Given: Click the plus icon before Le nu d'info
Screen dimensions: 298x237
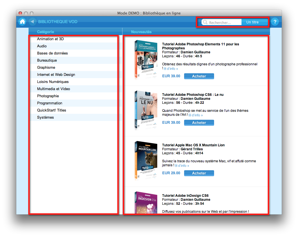Looking at the screenshot, I should pyautogui.click(x=190, y=115).
